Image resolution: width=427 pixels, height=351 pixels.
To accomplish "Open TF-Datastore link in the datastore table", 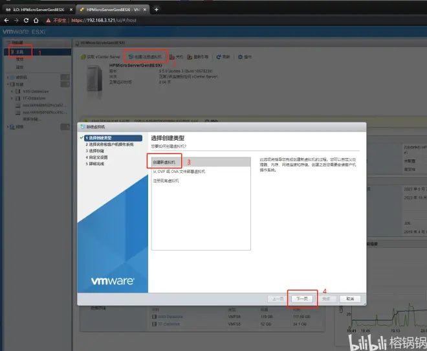I will pyautogui.click(x=169, y=324).
